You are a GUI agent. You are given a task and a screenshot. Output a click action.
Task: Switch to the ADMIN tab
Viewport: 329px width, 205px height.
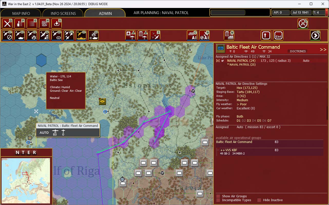tap(105, 13)
